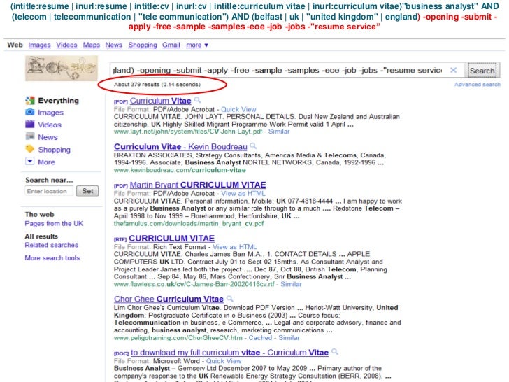This screenshot has width=509, height=382.
Task: Click the preview magnifier next to Chor Ghee result
Action: [230, 298]
